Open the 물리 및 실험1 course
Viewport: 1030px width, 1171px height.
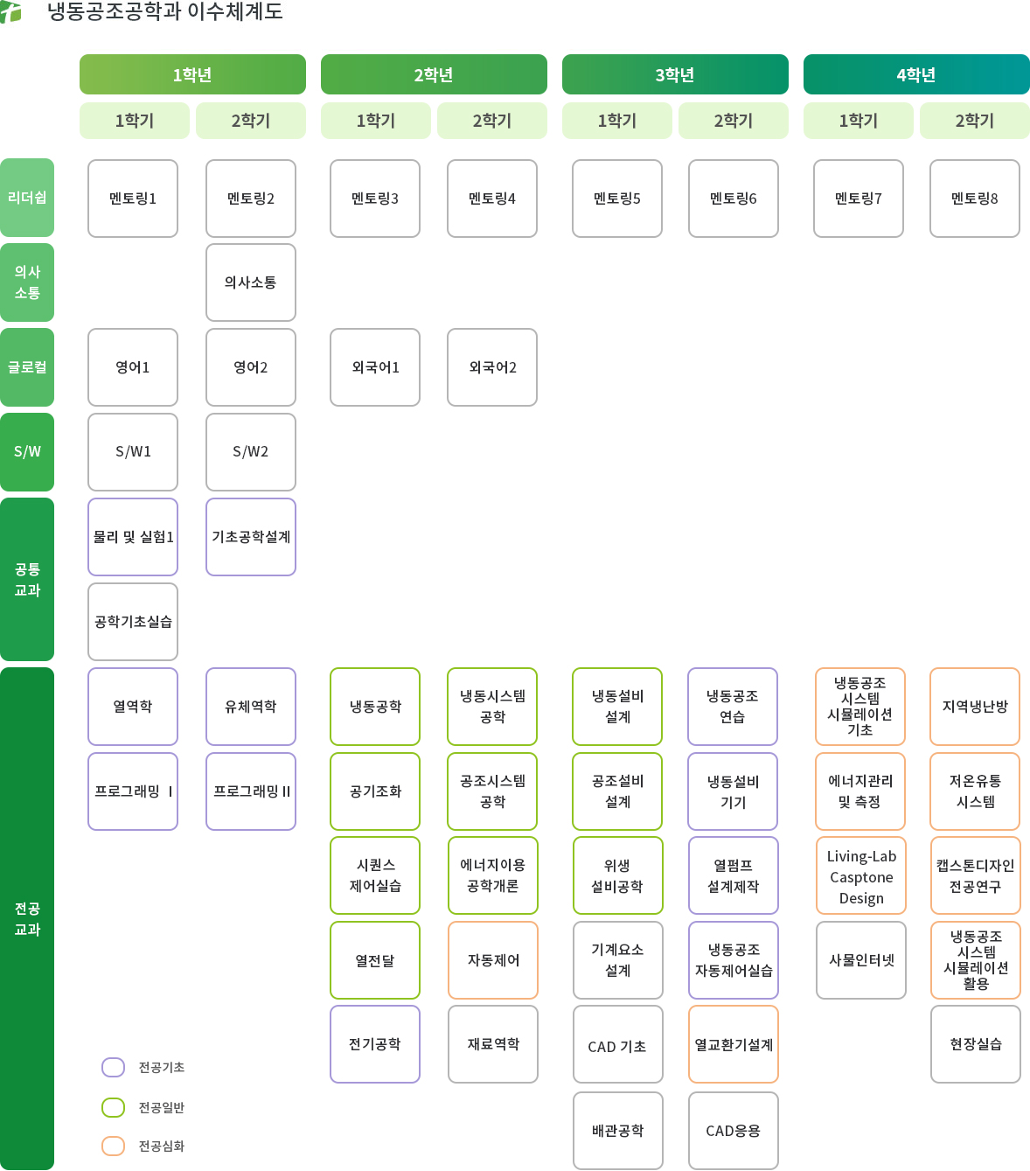[x=133, y=537]
